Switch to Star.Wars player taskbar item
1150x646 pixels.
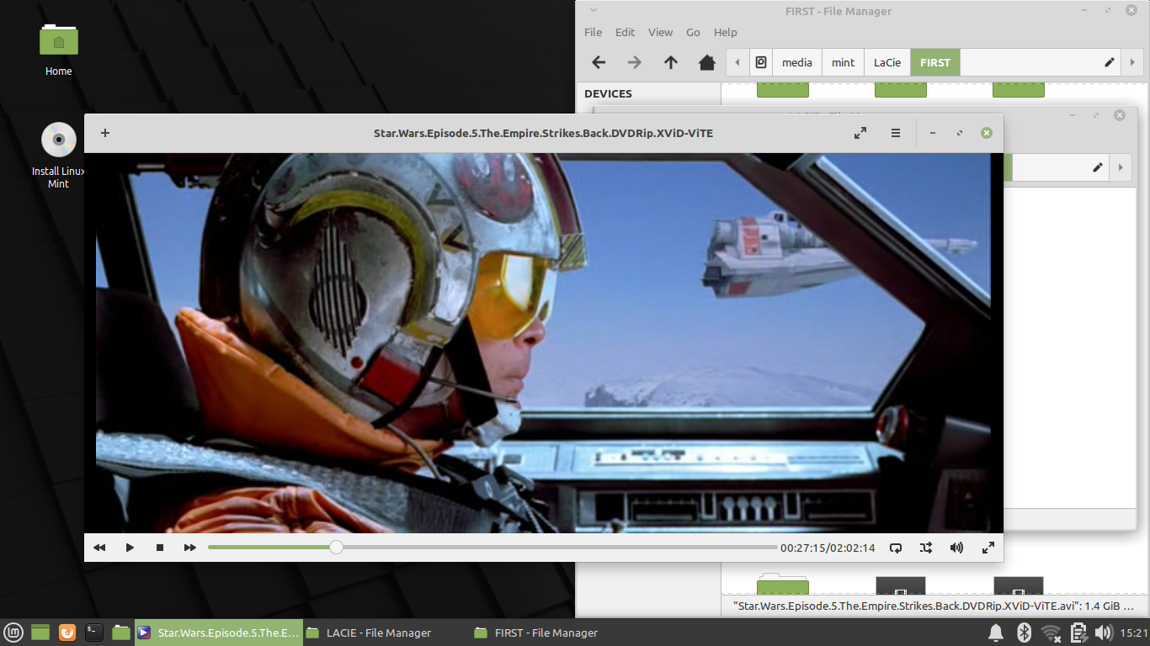(x=218, y=633)
